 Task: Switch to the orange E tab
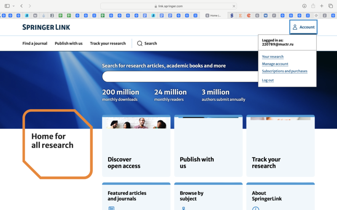click(240, 16)
